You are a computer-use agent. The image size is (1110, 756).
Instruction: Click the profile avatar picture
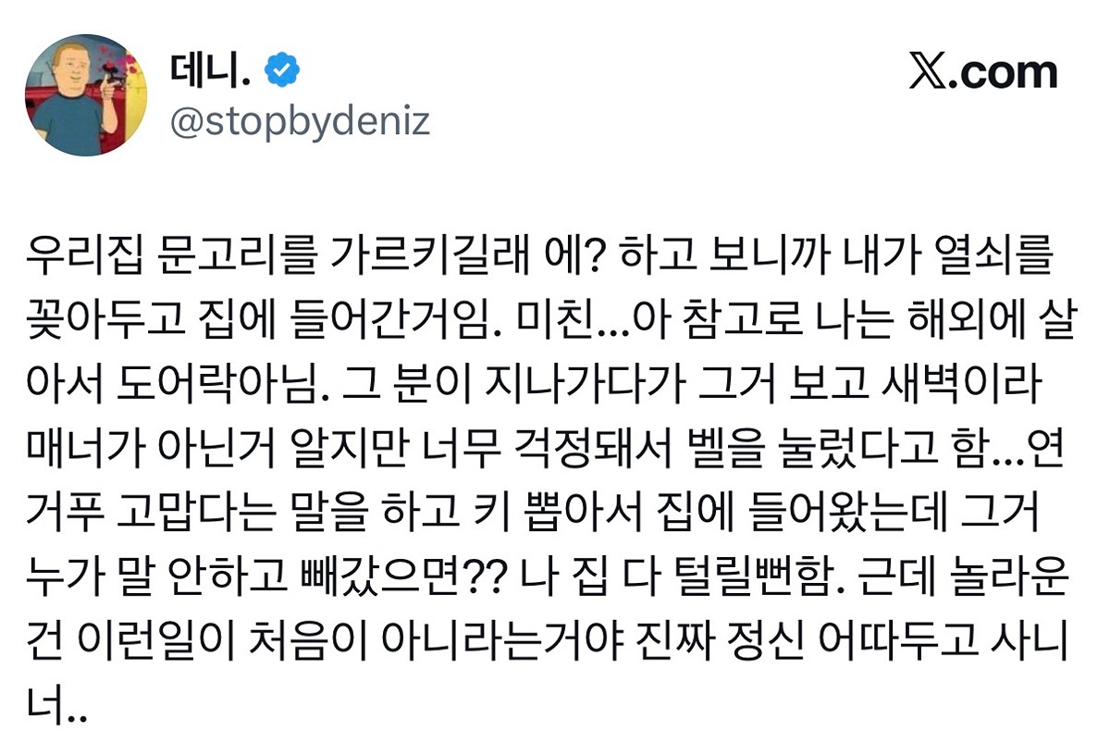coord(85,95)
